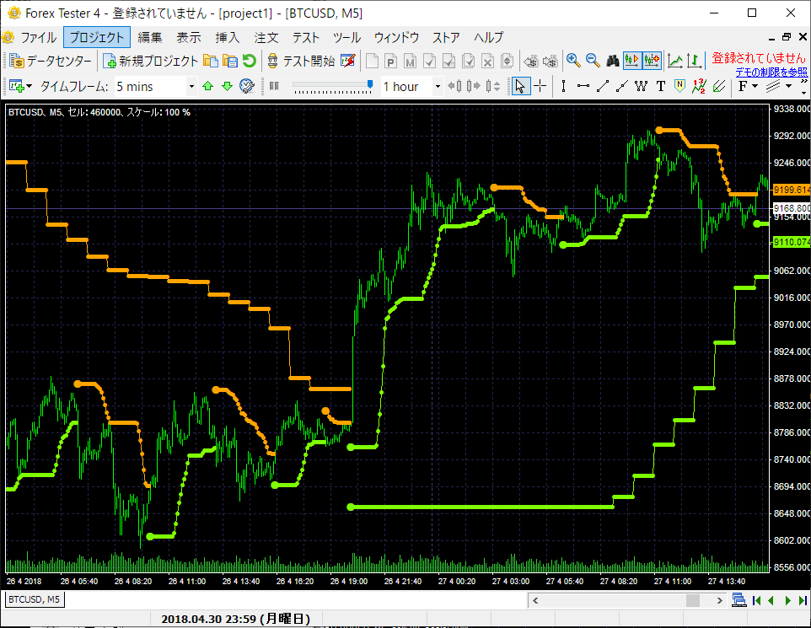Select the W wave pattern tool
Viewport: 811px width, 628px height.
coord(642,86)
